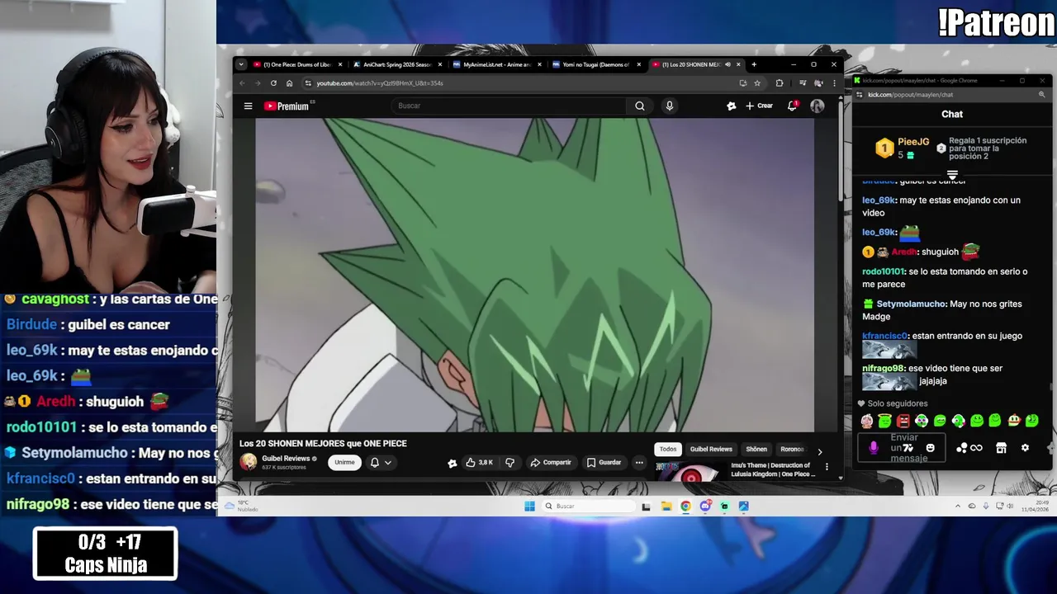This screenshot has height=594, width=1057.
Task: Open Kick shop storefront icon
Action: 1001,448
